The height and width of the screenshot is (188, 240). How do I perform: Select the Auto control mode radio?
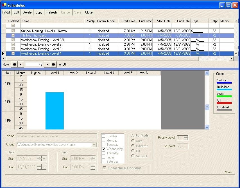tap(133, 141)
